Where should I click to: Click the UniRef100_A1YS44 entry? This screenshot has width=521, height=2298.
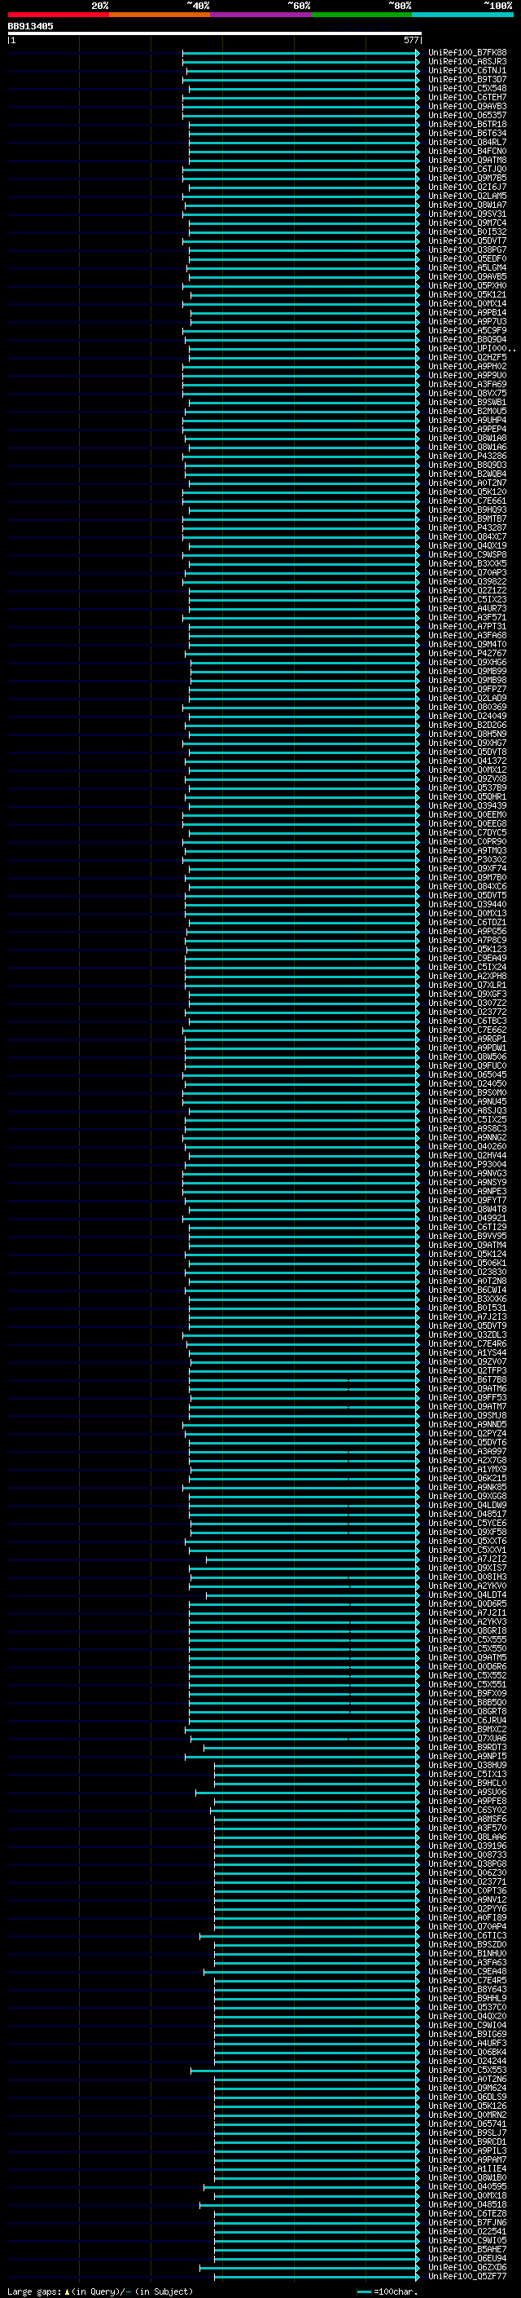[466, 1352]
